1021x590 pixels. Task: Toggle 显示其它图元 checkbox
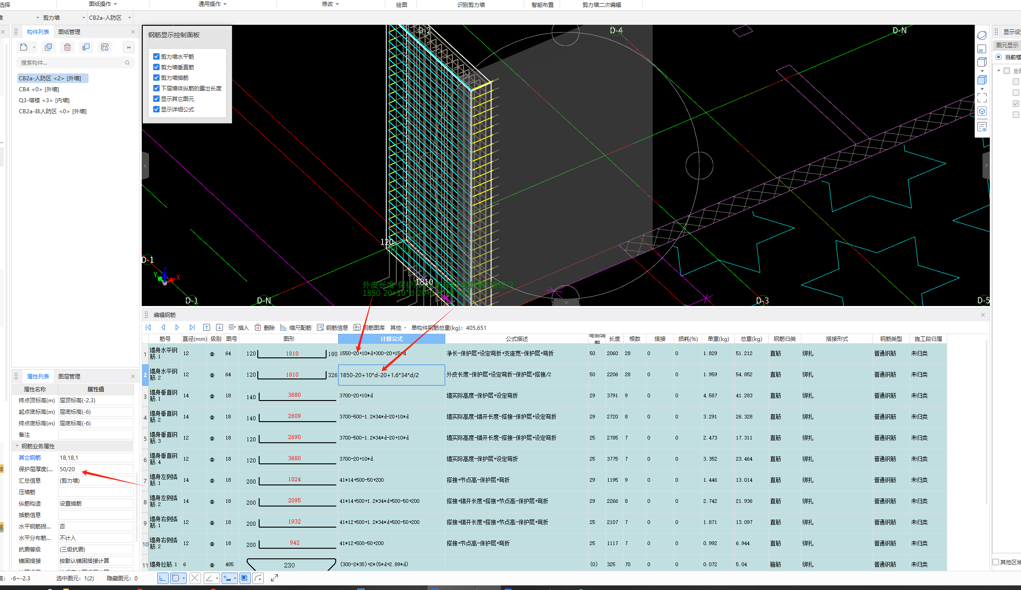(156, 99)
